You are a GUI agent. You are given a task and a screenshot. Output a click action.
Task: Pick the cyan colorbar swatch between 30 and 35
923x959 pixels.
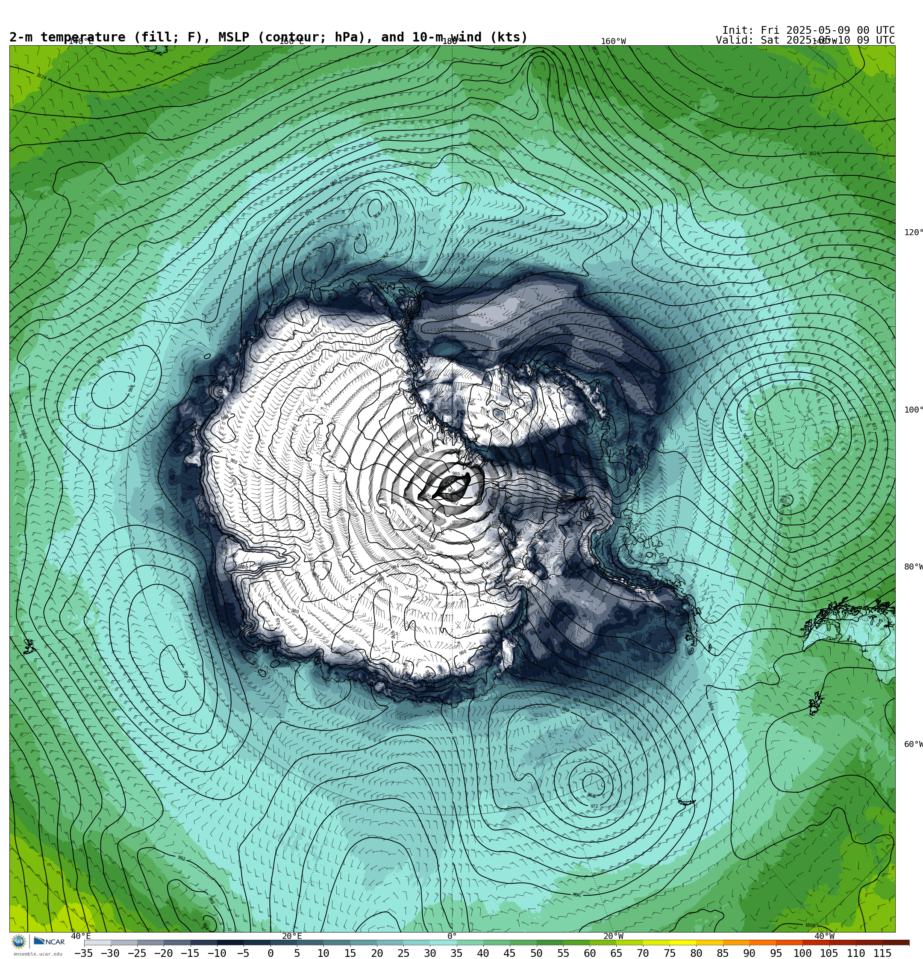pyautogui.click(x=443, y=942)
